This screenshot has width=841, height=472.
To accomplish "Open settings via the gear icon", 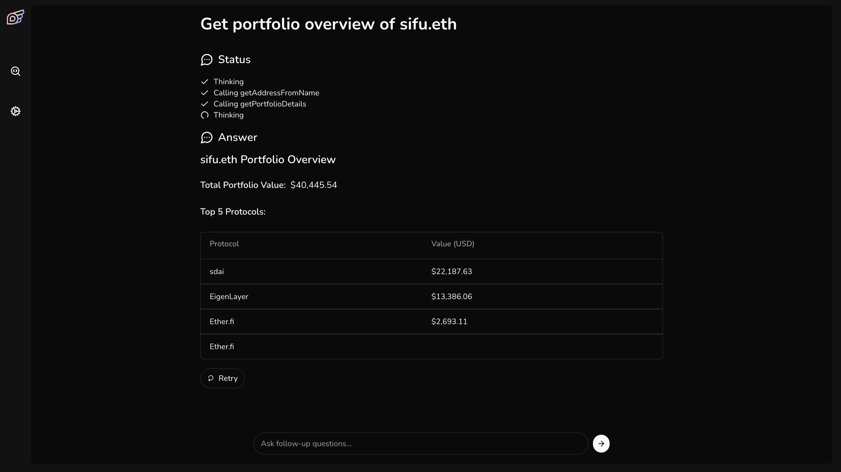I will pyautogui.click(x=15, y=111).
